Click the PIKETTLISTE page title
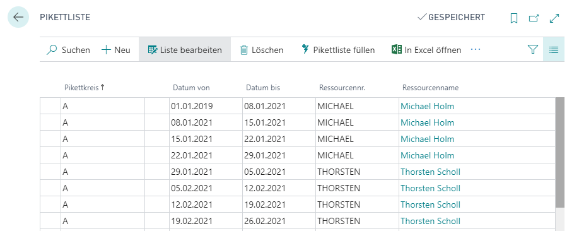This screenshot has height=231, width=579. click(65, 18)
